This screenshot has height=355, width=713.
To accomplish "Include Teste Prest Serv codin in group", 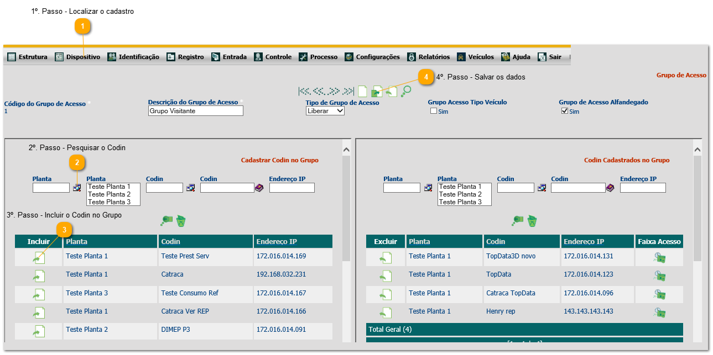I will (x=39, y=258).
